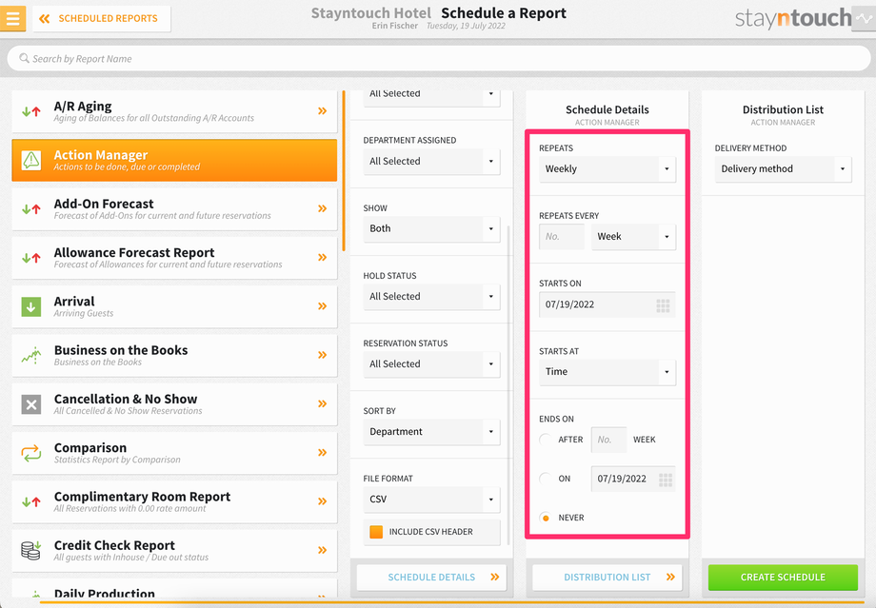876x608 pixels.
Task: Open the Repeats Weekly dropdown
Action: tap(607, 169)
